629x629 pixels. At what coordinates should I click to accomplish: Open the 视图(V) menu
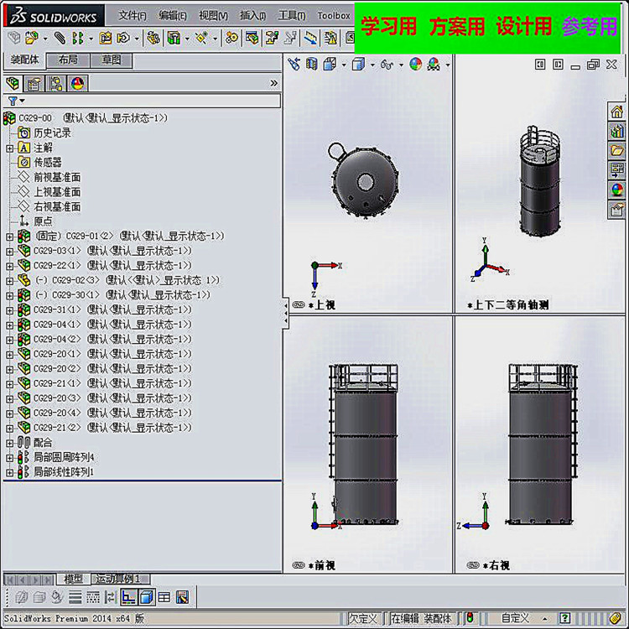pos(213,16)
